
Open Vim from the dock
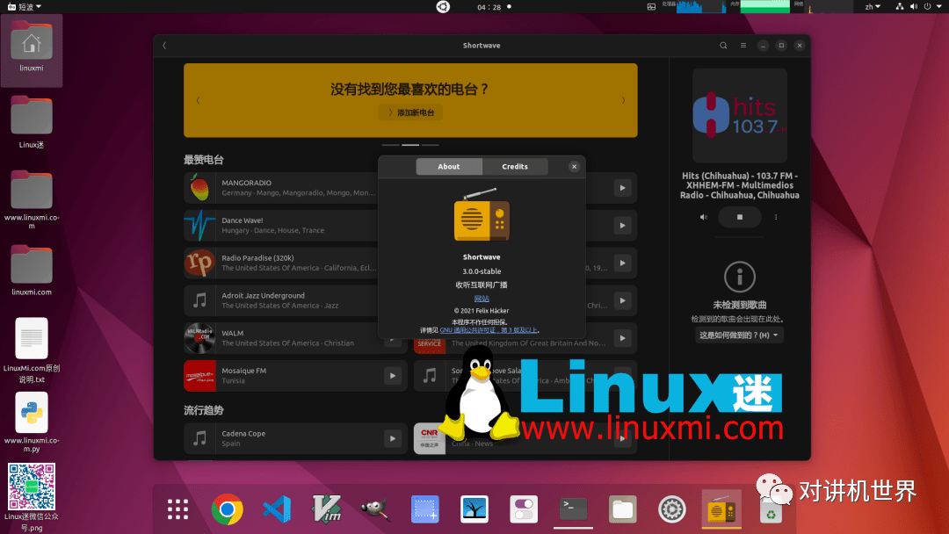(326, 509)
